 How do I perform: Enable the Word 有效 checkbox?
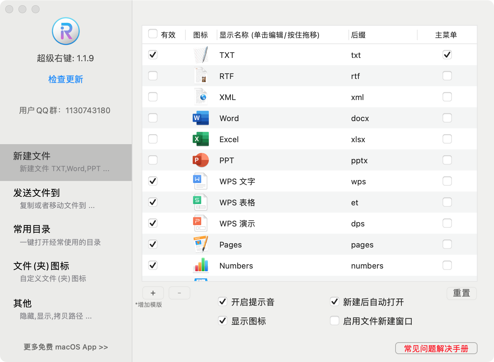(153, 118)
